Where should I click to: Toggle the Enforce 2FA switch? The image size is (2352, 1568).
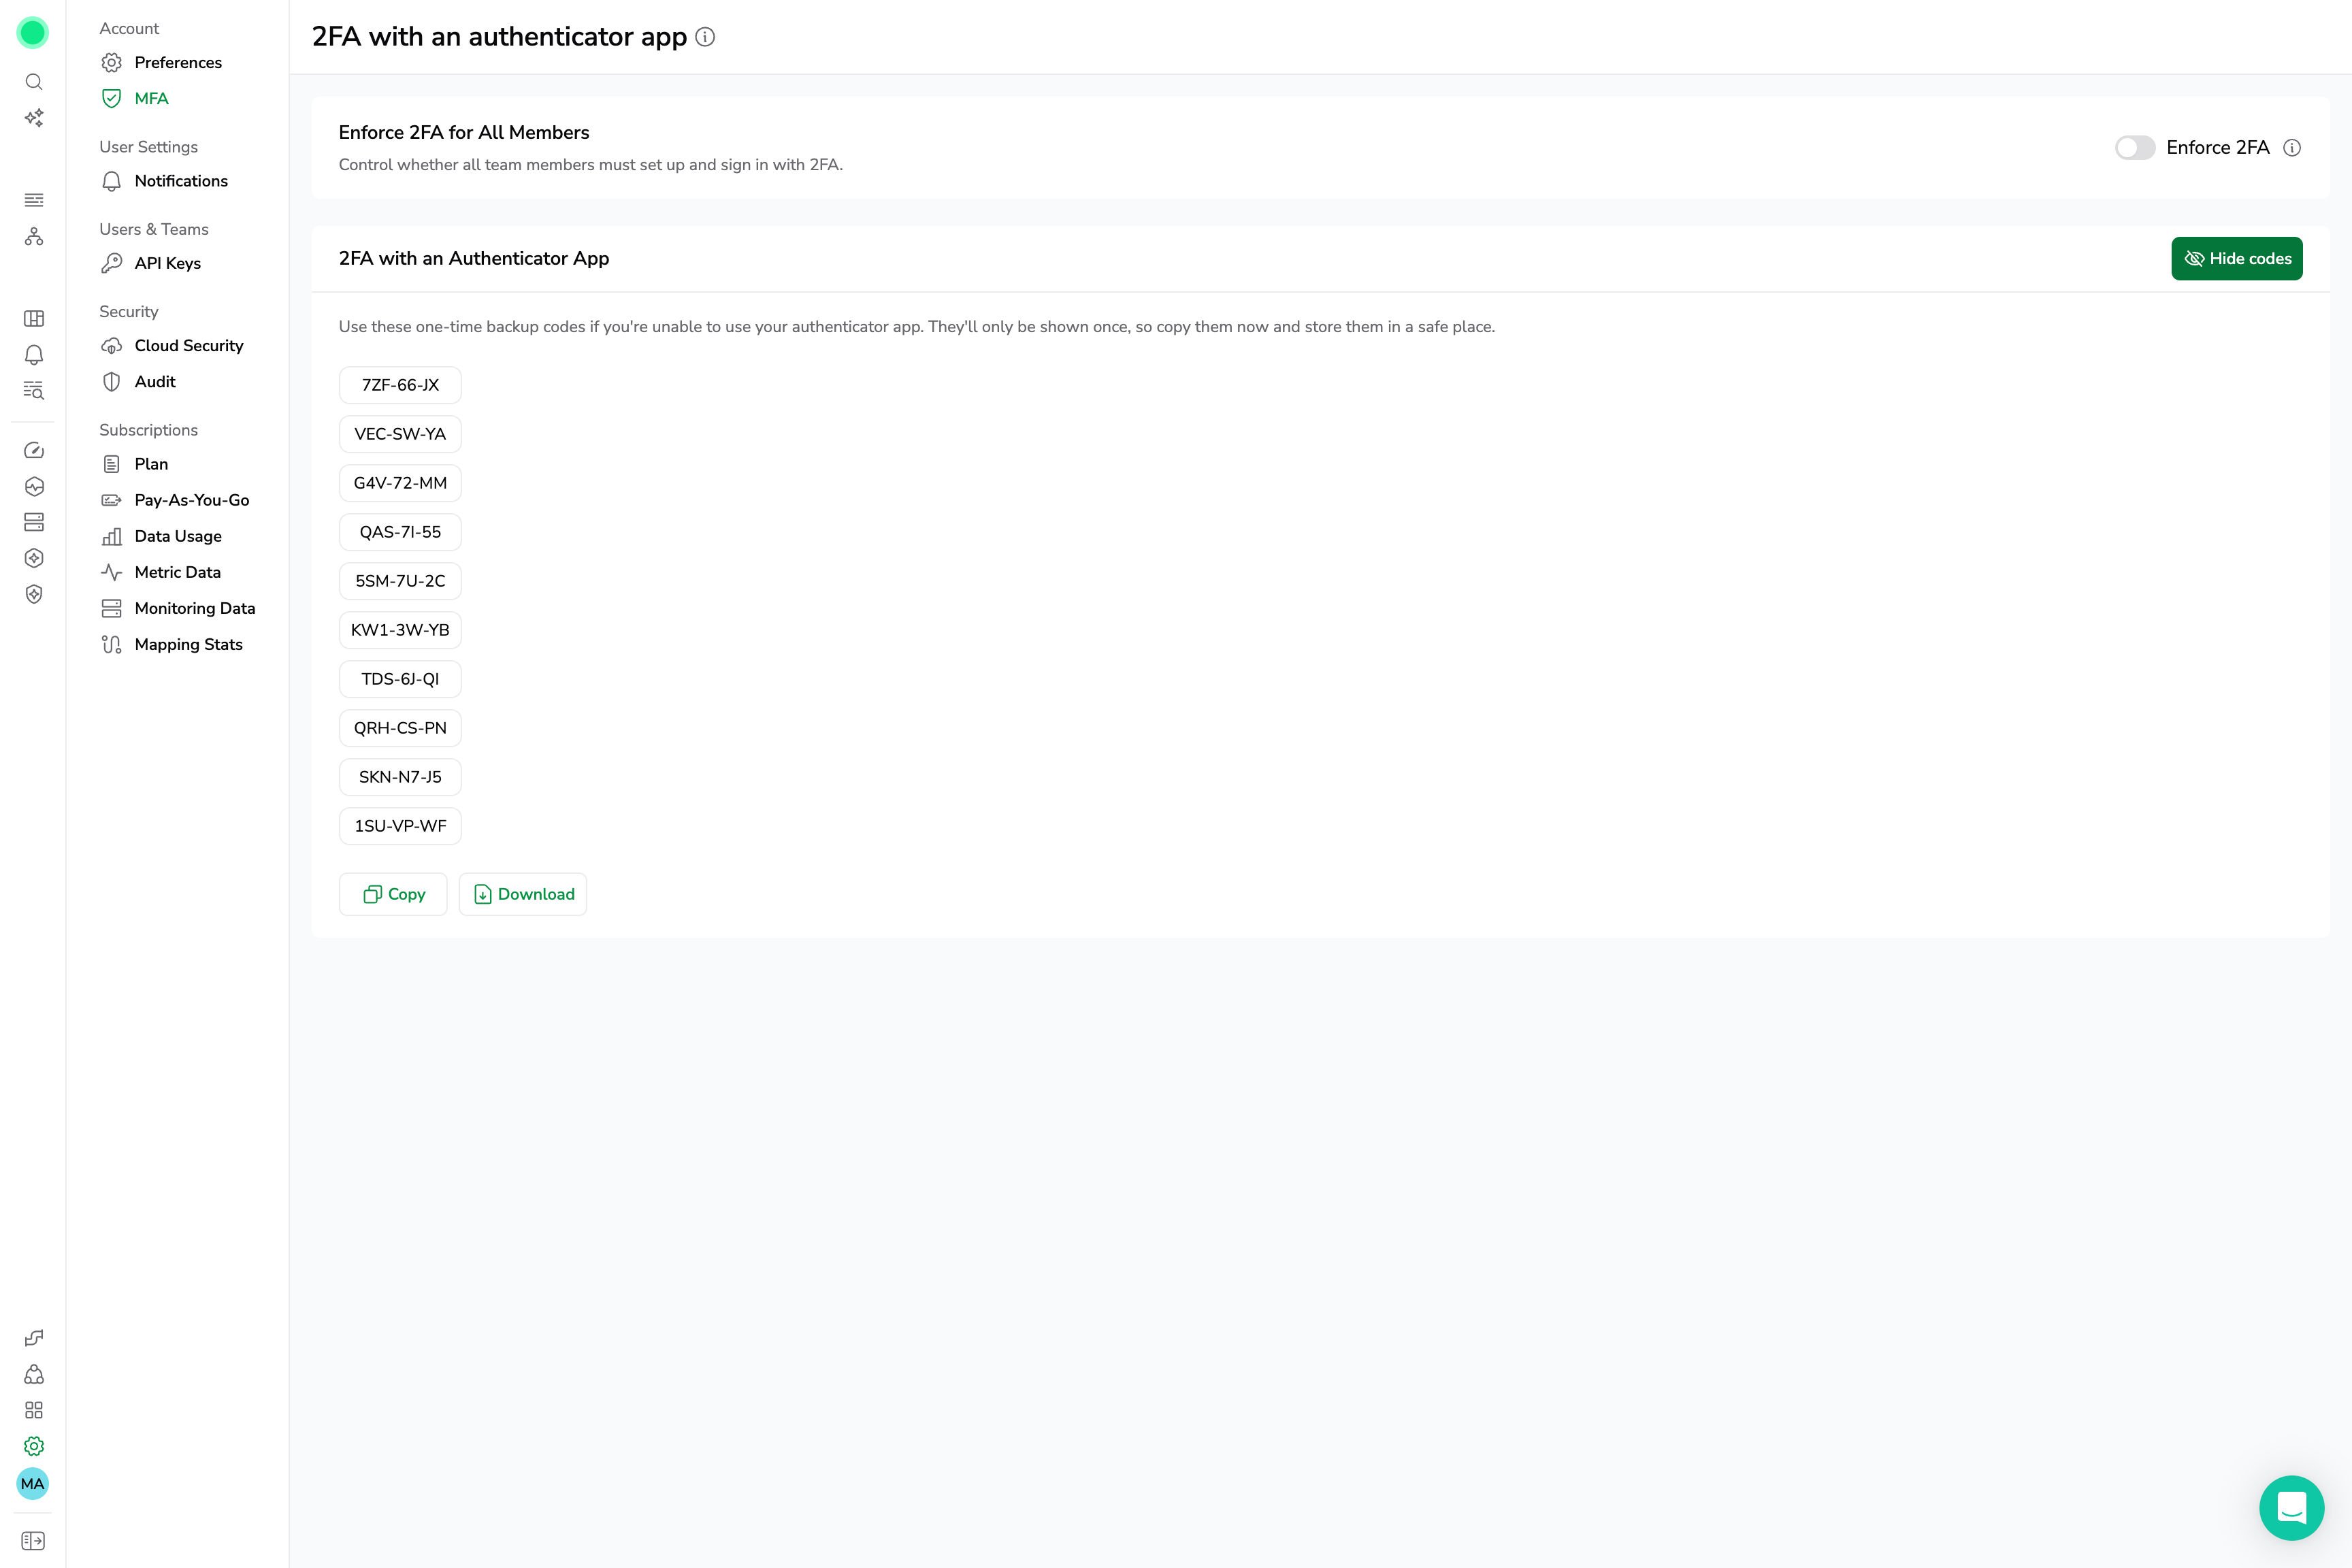pyautogui.click(x=2134, y=148)
